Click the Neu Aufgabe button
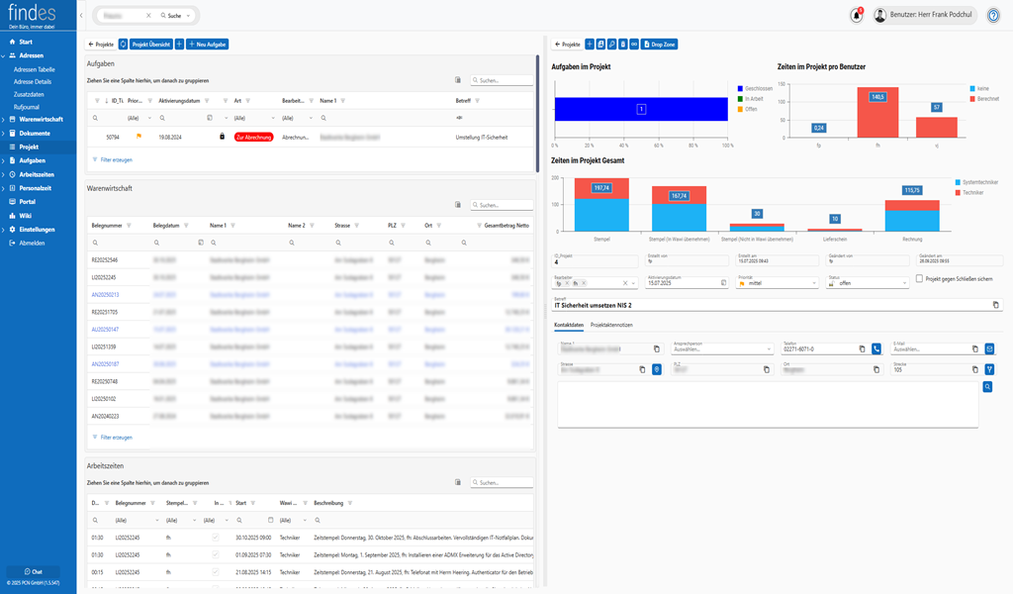The width and height of the screenshot is (1013, 594). coord(208,45)
